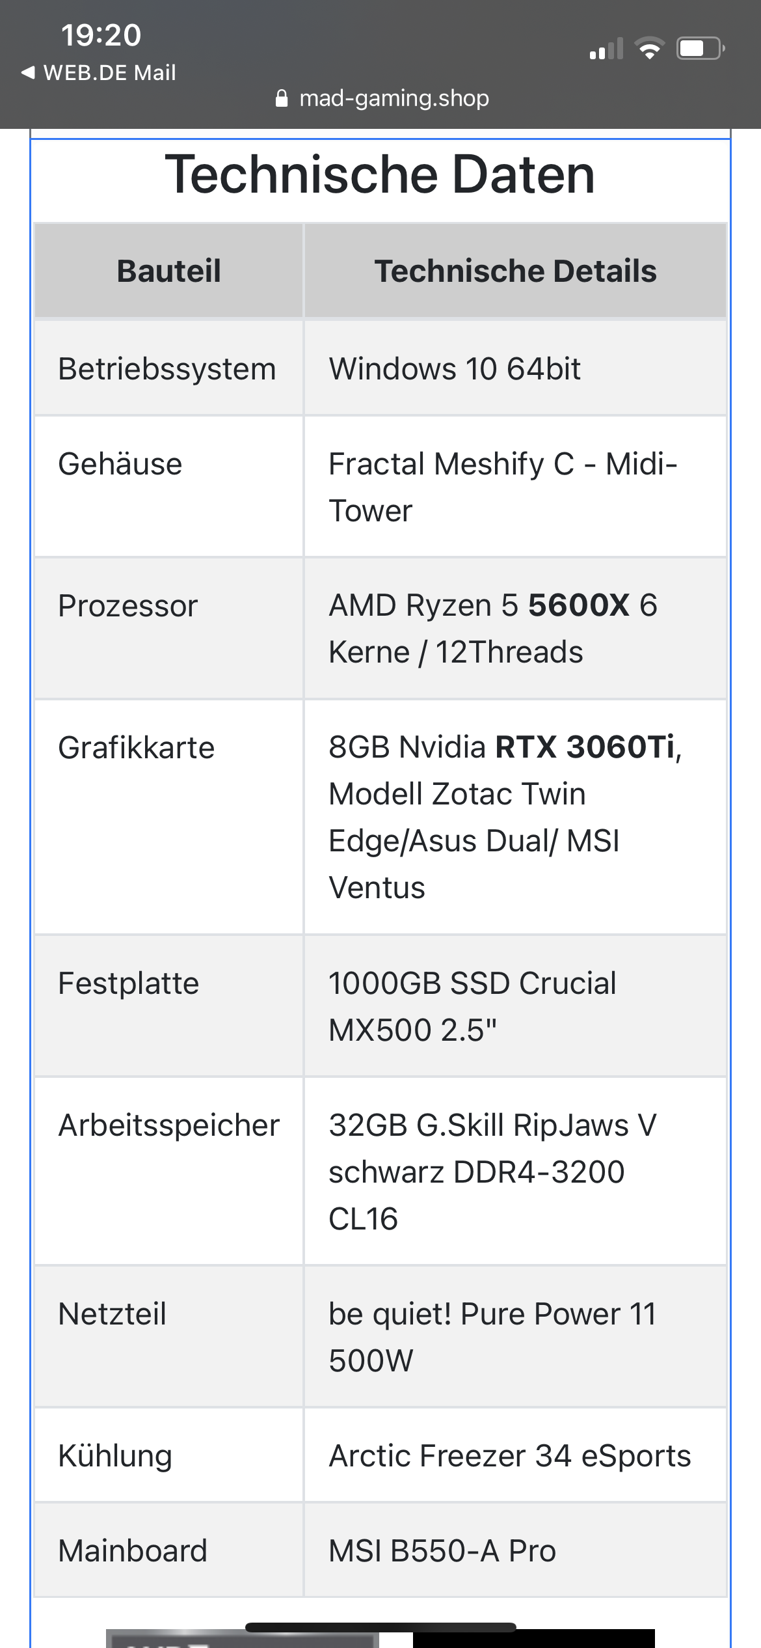Screen dimensions: 761x1648
Task: Tap the Bauteil column header
Action: pos(169,271)
